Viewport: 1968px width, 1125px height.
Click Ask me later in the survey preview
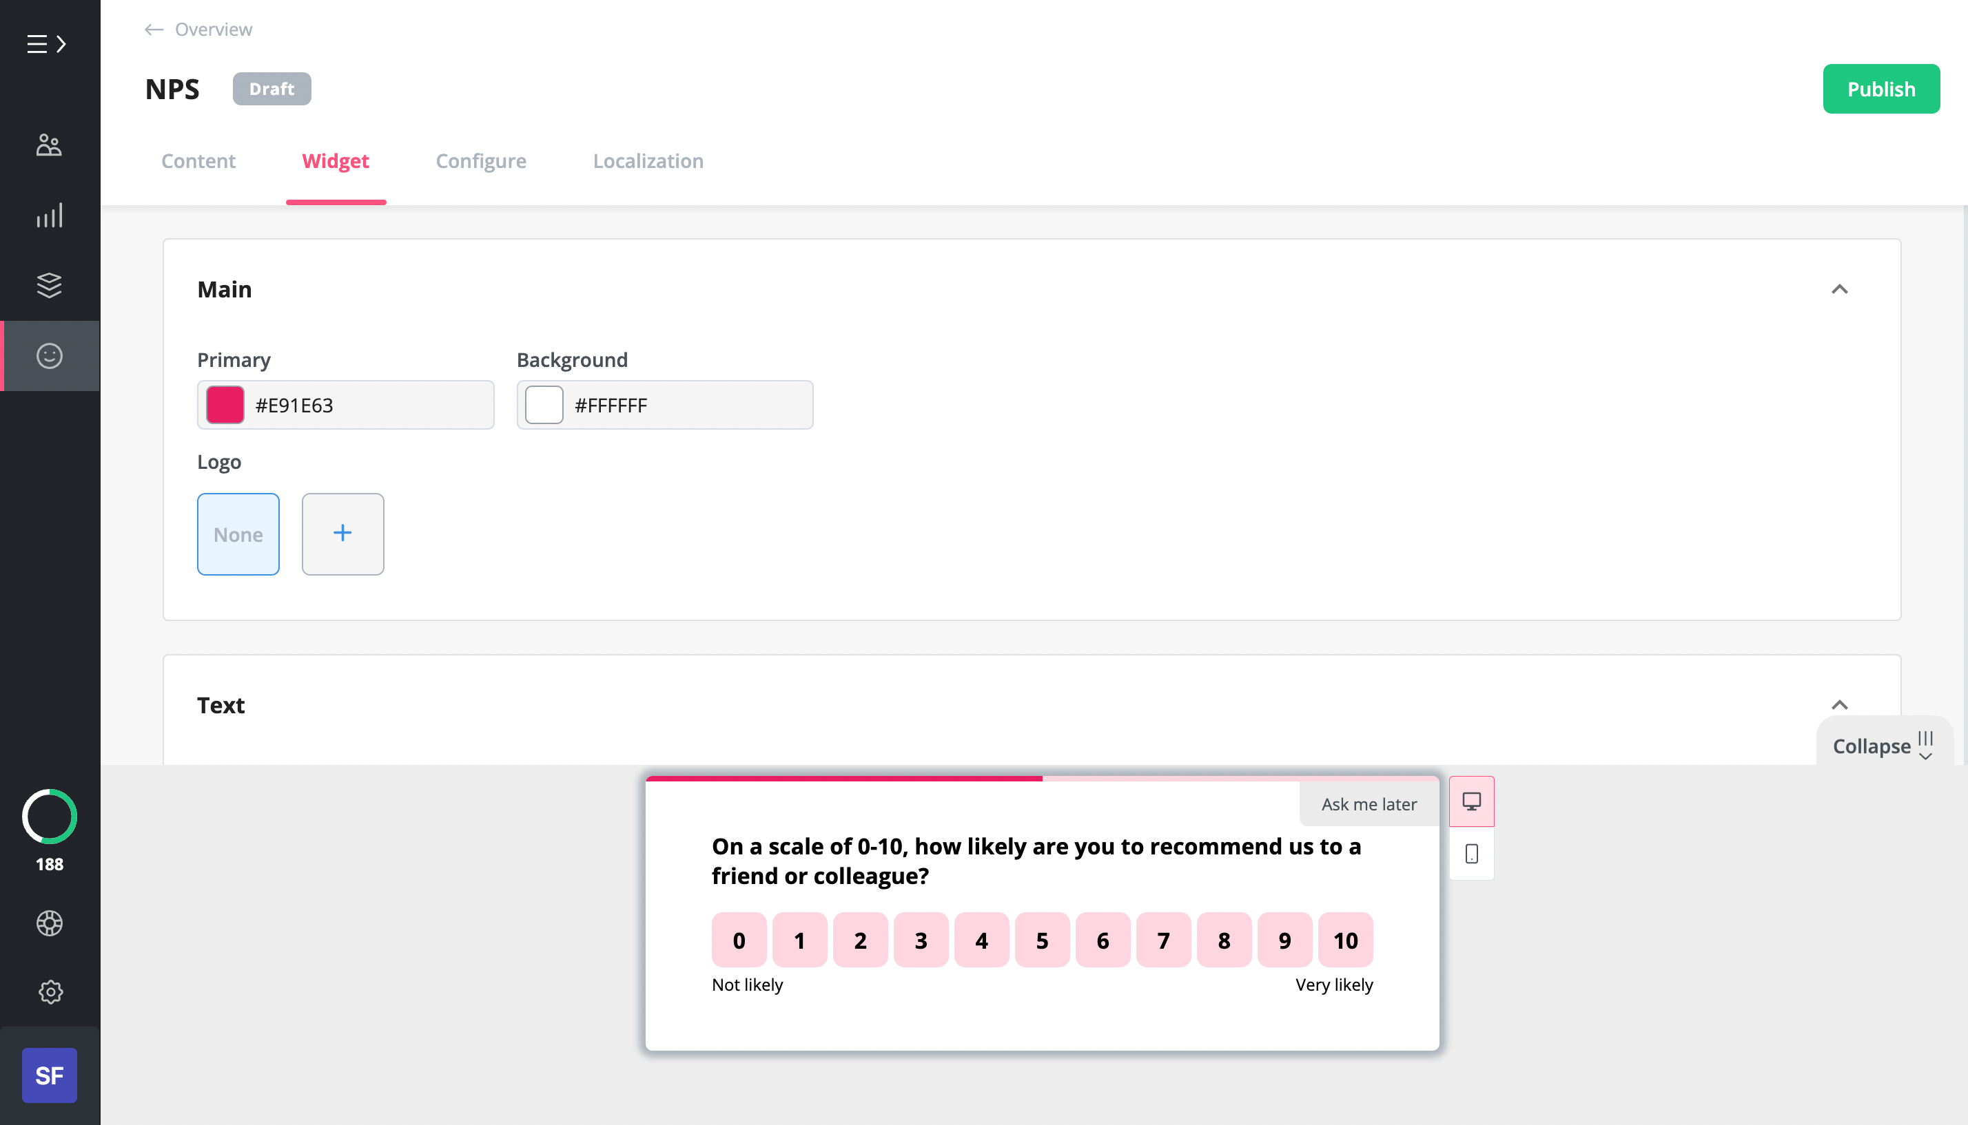pos(1369,803)
